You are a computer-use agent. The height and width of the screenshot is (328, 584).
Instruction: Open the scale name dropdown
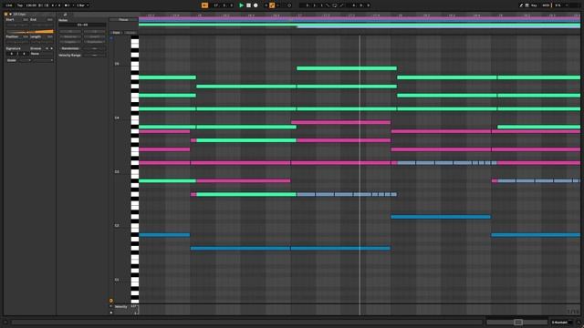click(43, 60)
